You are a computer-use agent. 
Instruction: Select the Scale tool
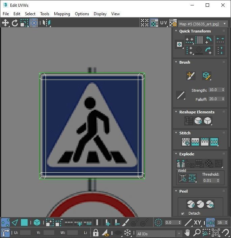24,23
